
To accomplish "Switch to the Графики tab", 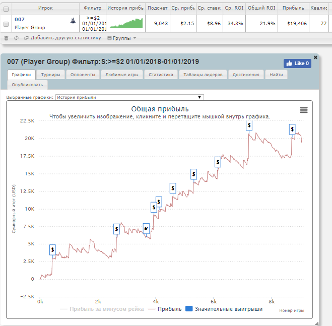I will tap(21, 75).
